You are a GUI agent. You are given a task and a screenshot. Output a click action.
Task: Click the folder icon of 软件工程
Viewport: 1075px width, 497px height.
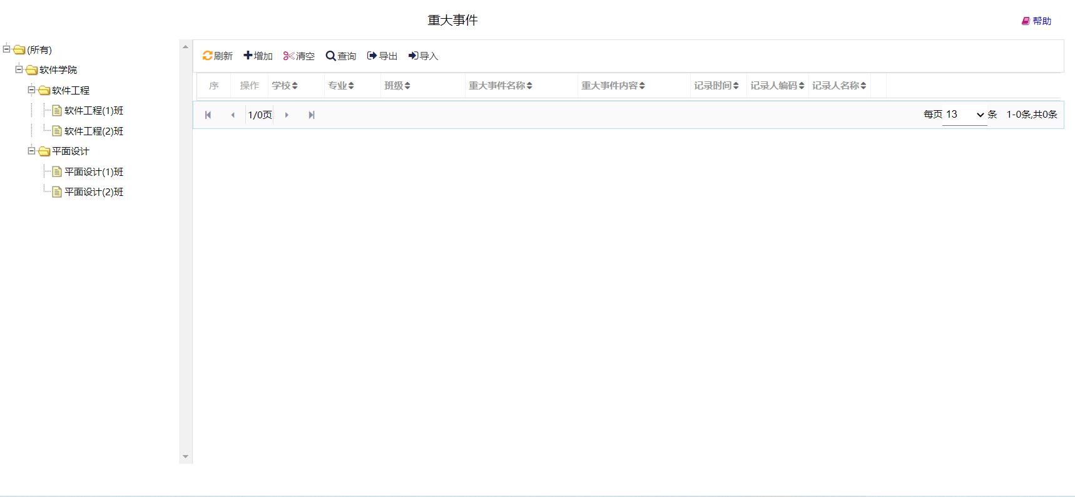coord(44,90)
